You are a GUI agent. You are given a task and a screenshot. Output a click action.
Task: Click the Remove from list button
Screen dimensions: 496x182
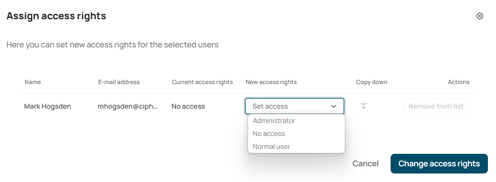point(436,106)
